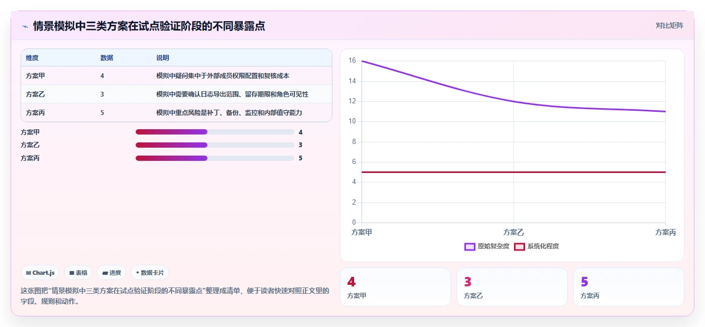Screen dimensions: 705x327
Task: Click table value 4 in 方案甲 row
Action: [102, 76]
